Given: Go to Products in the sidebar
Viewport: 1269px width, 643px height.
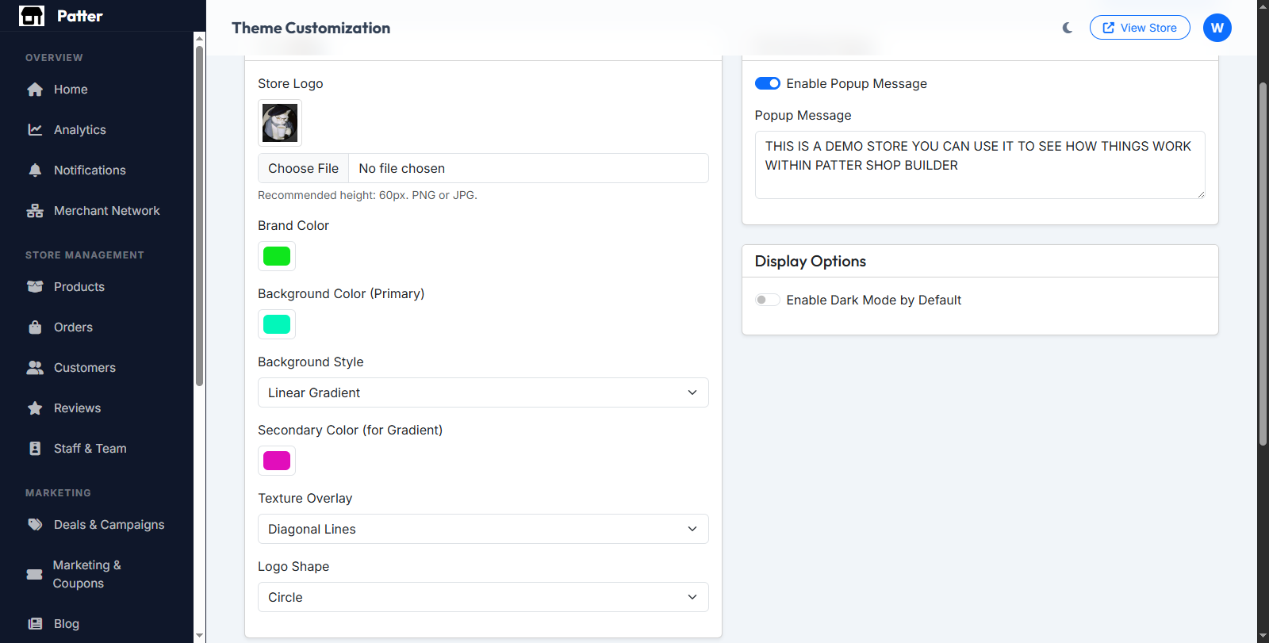Looking at the screenshot, I should tap(79, 287).
